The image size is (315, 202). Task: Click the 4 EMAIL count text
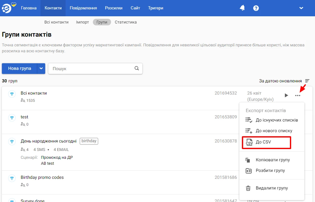coord(61,150)
